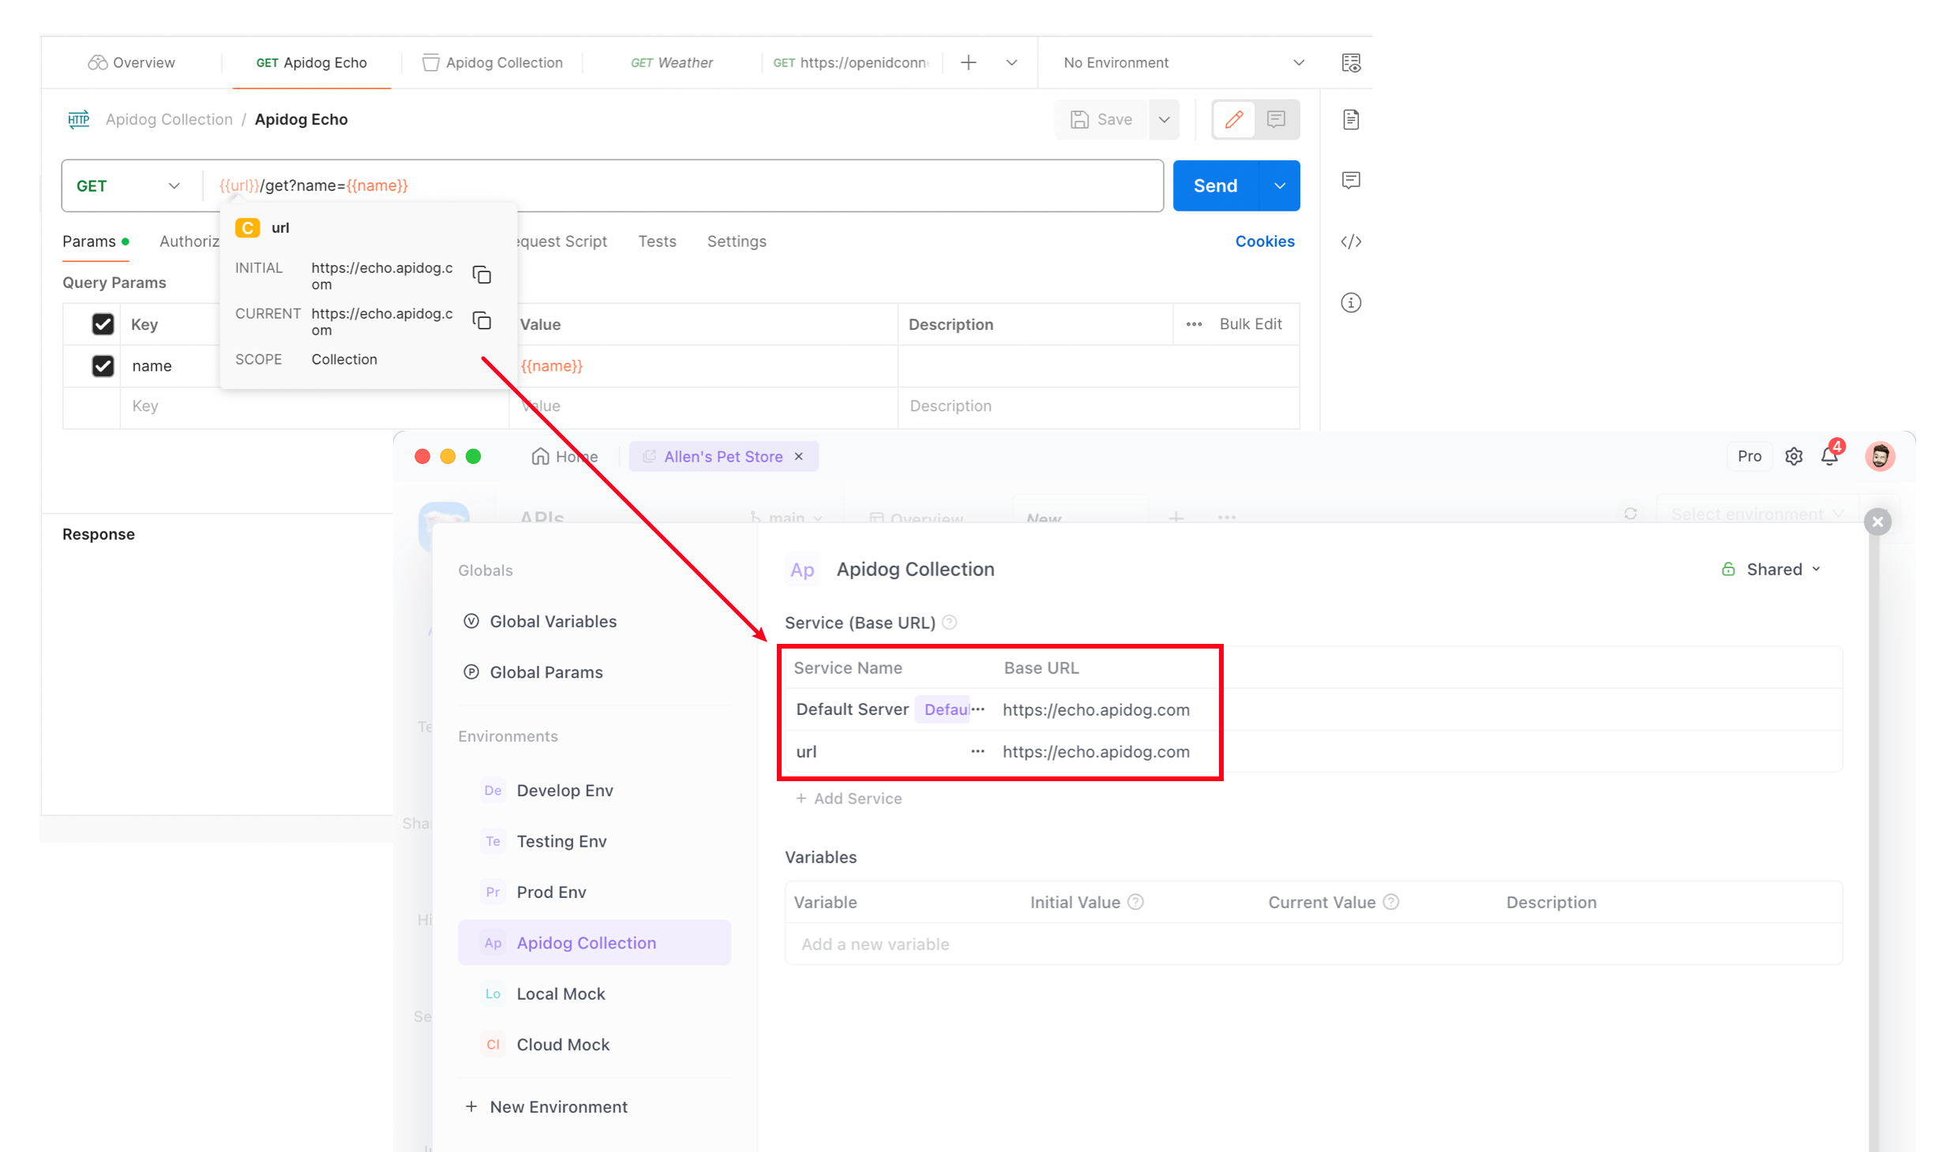Switch to the Apidog Collection tab
The width and height of the screenshot is (1939, 1152).
point(493,62)
